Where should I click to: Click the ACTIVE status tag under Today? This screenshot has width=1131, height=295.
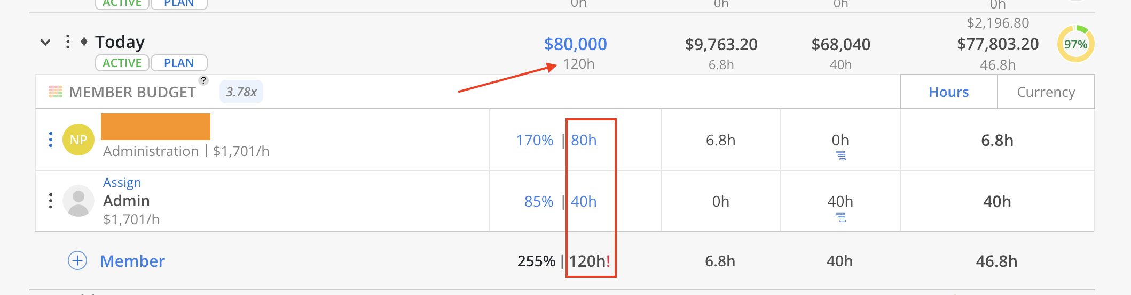122,63
